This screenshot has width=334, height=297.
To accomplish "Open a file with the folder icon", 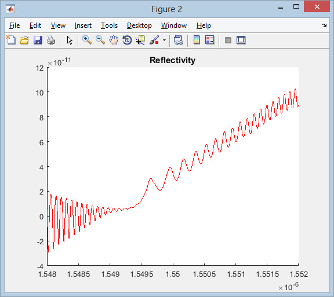I will pos(24,40).
